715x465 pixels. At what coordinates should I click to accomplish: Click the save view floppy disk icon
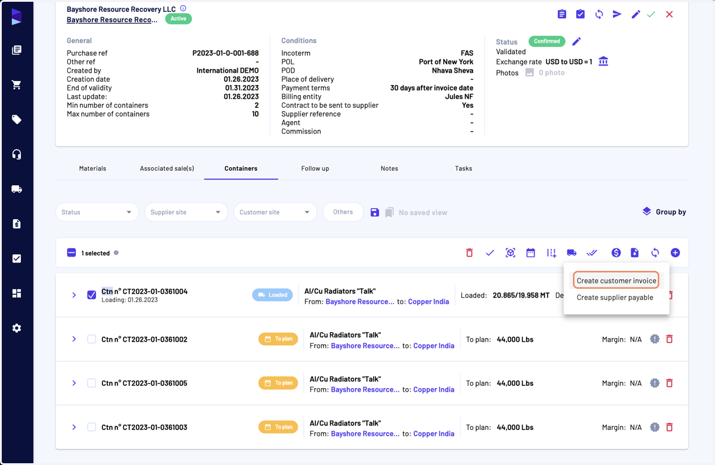tap(375, 213)
